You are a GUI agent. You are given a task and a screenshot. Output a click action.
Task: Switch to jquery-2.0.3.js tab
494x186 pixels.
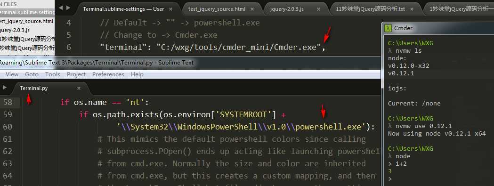pos(287,9)
